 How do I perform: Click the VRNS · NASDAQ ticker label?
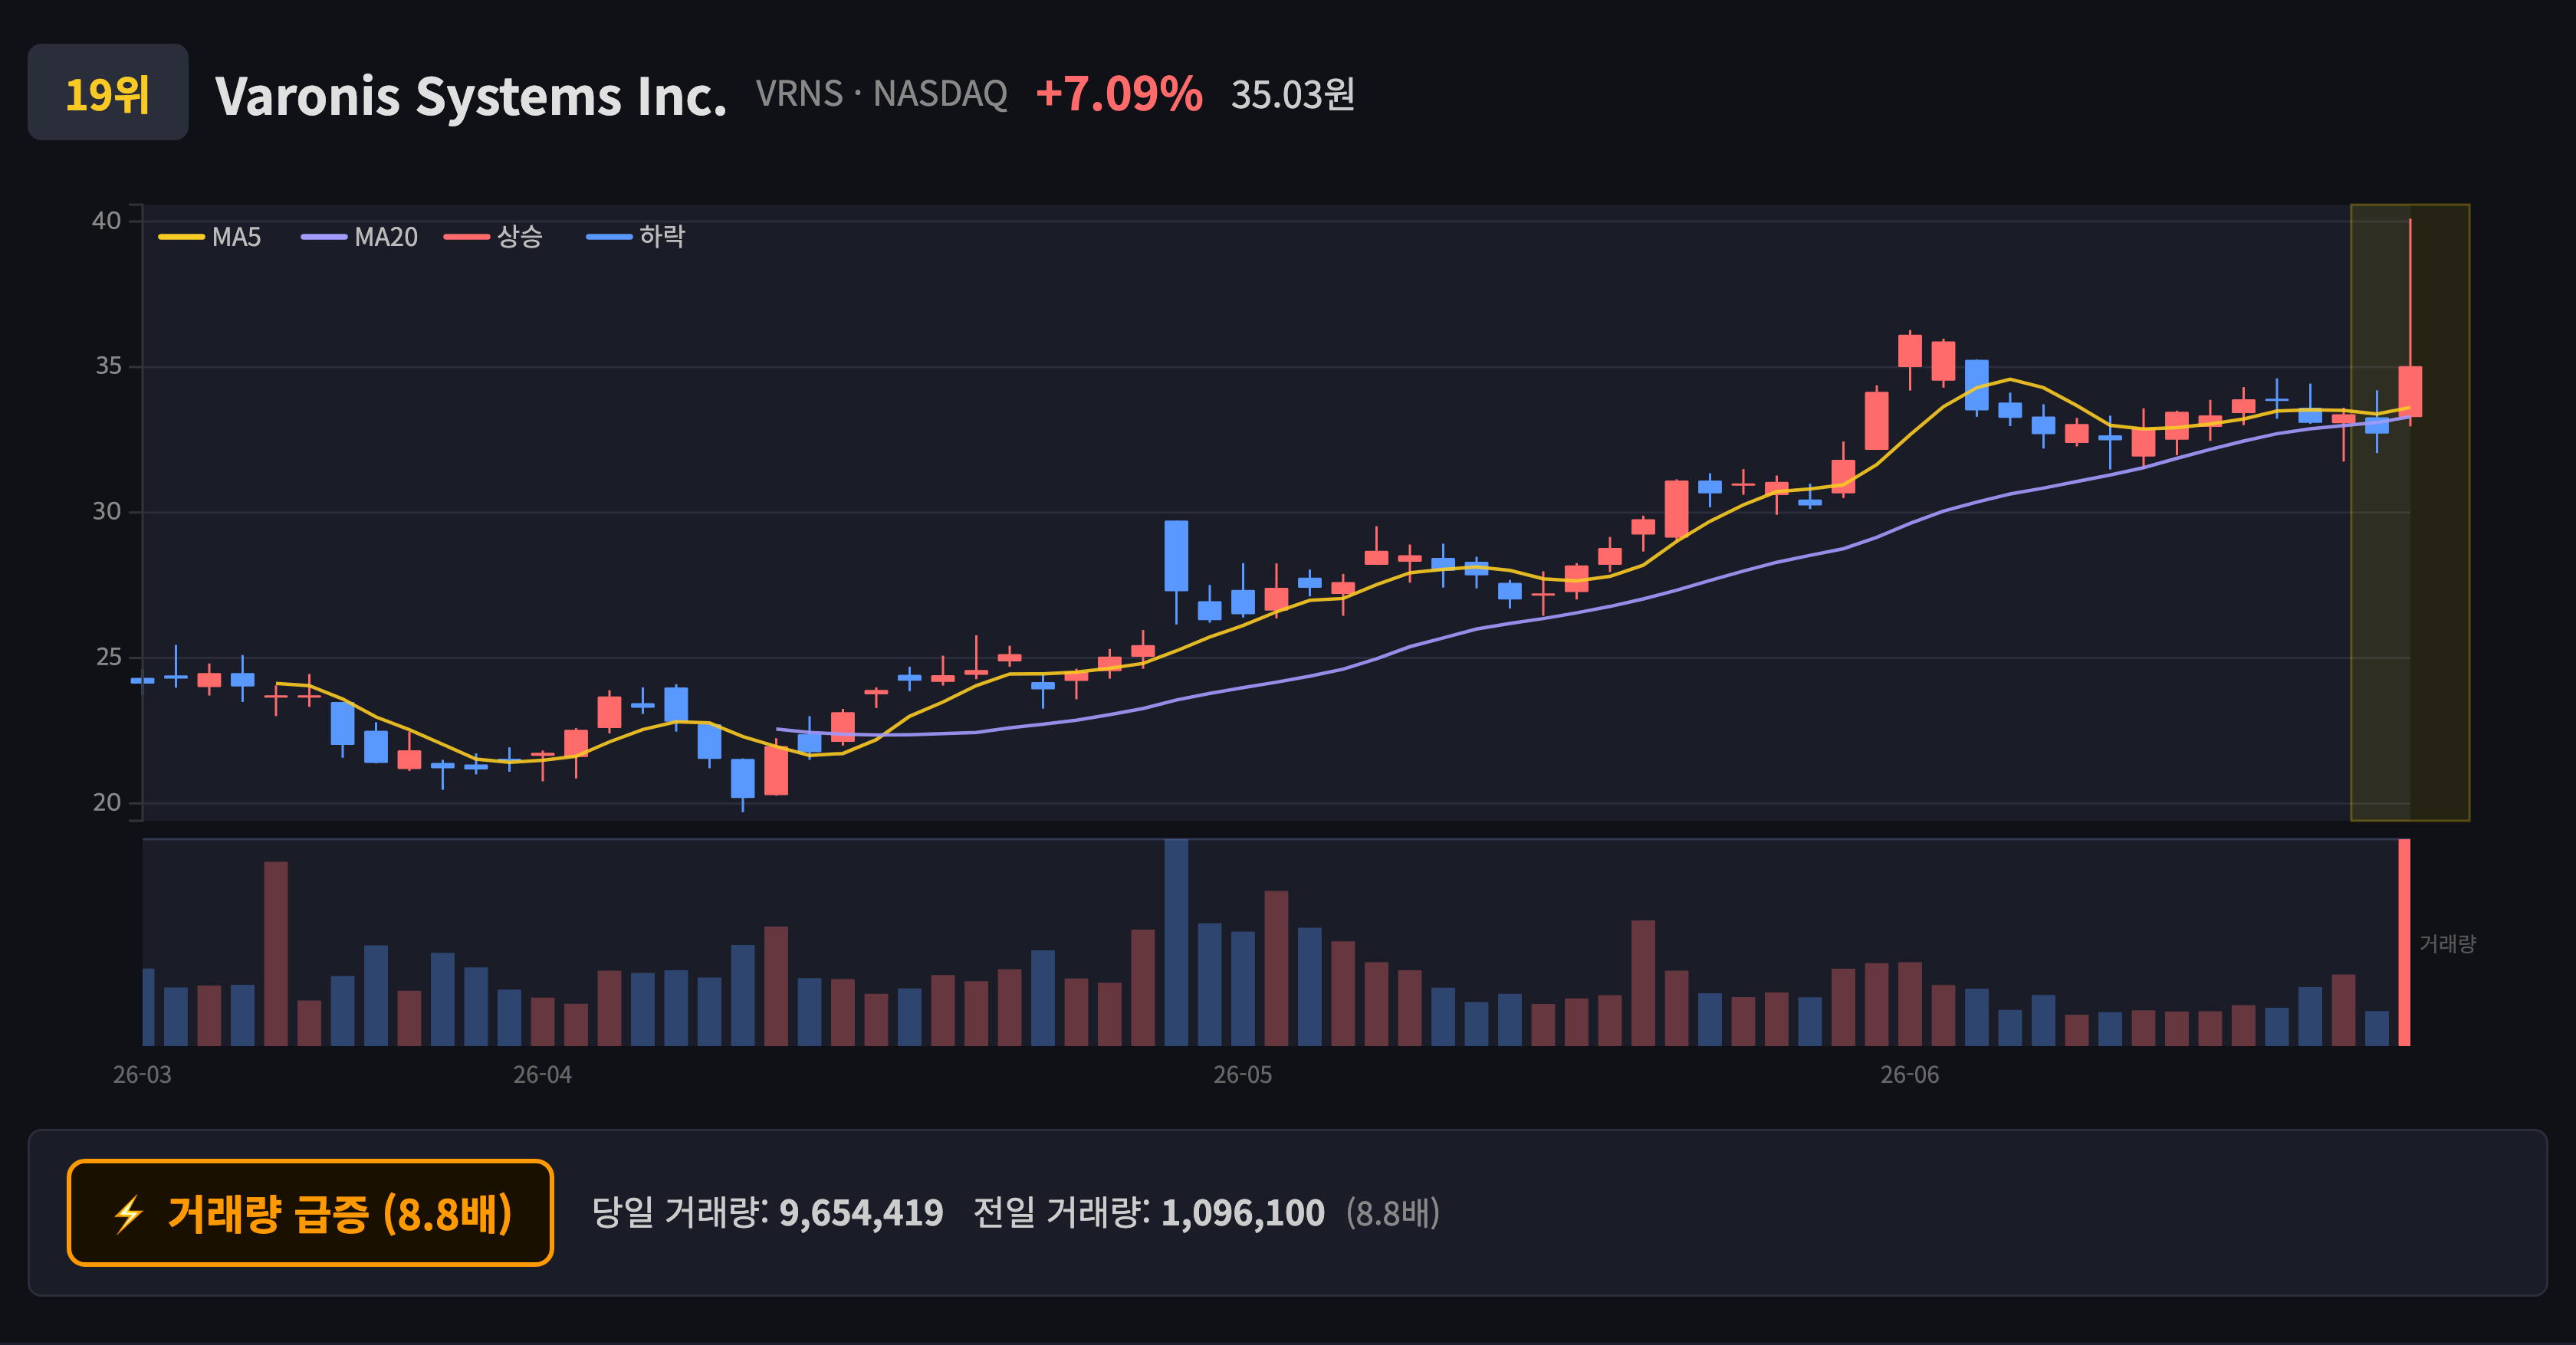tap(881, 94)
